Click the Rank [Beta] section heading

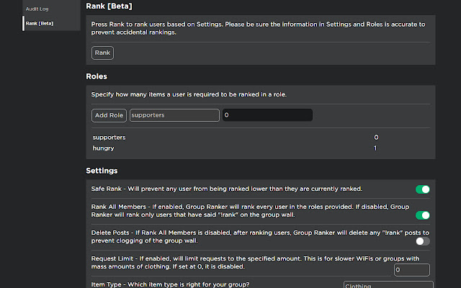pos(109,6)
